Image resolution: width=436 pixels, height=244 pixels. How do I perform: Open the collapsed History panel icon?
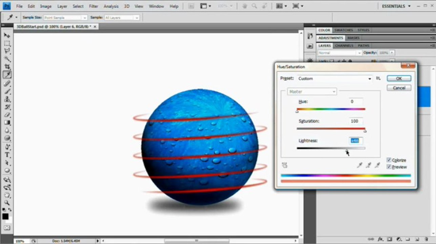(x=310, y=36)
